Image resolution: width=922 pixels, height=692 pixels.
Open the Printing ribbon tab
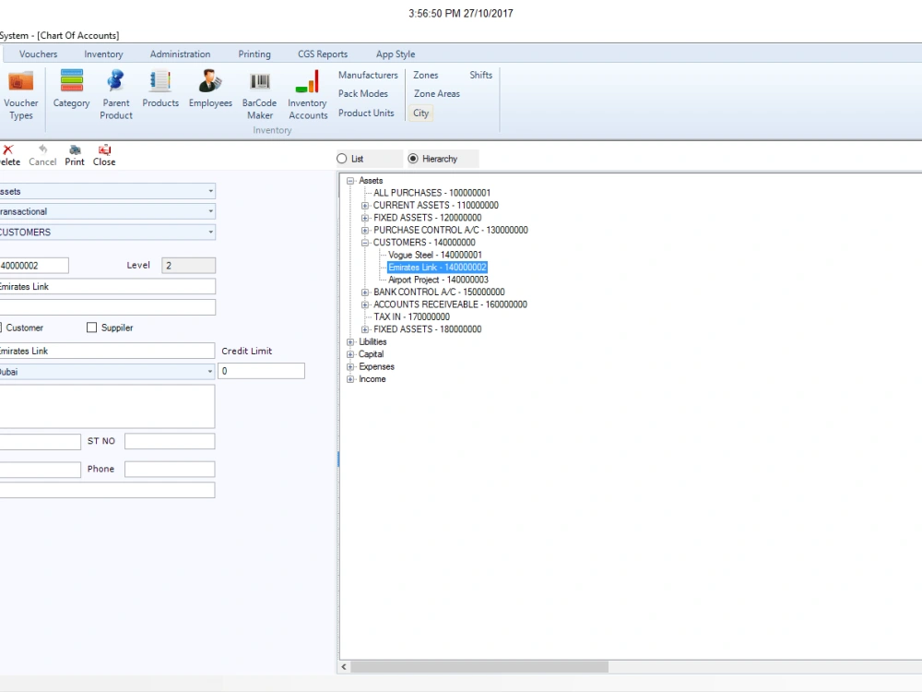254,54
